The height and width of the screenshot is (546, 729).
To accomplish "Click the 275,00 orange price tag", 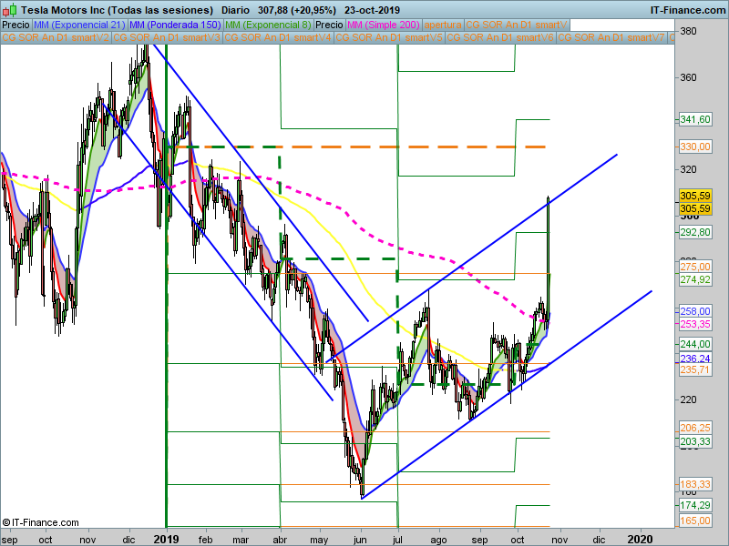I will point(695,267).
